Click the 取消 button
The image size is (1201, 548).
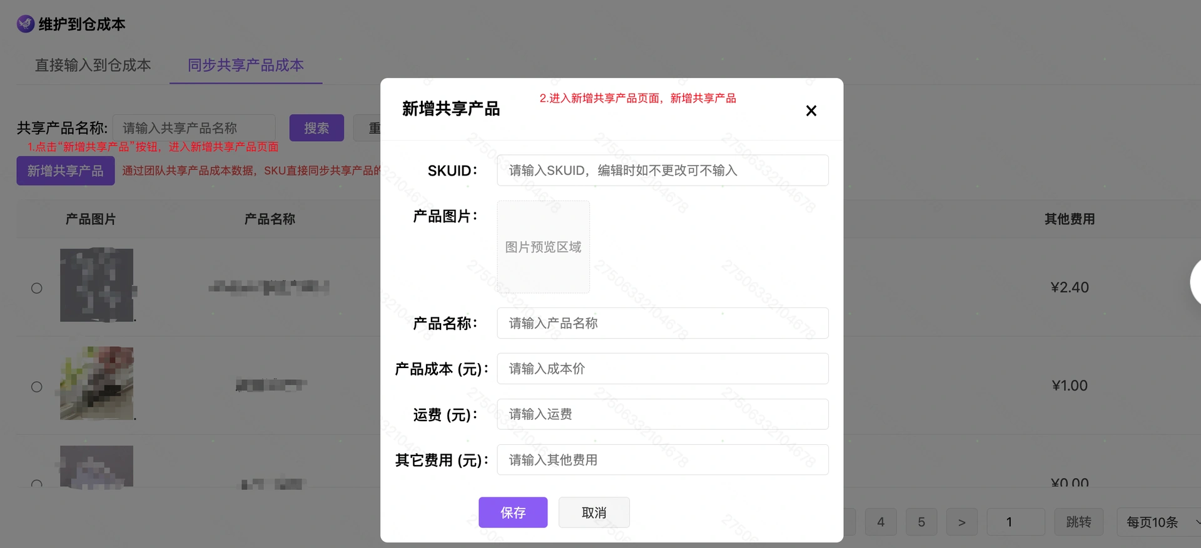pos(594,512)
